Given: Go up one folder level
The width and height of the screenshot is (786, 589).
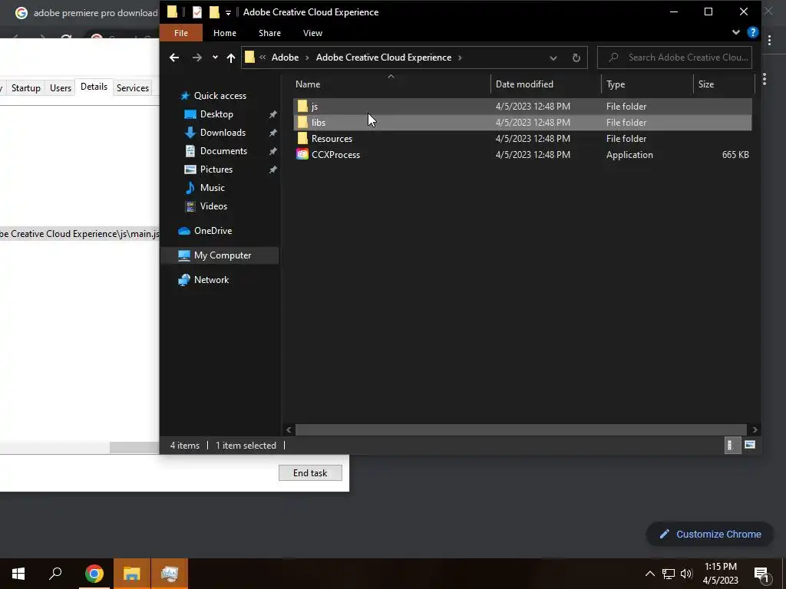Looking at the screenshot, I should click(230, 58).
